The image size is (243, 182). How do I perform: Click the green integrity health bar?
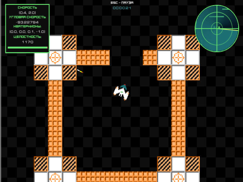[x=28, y=48]
